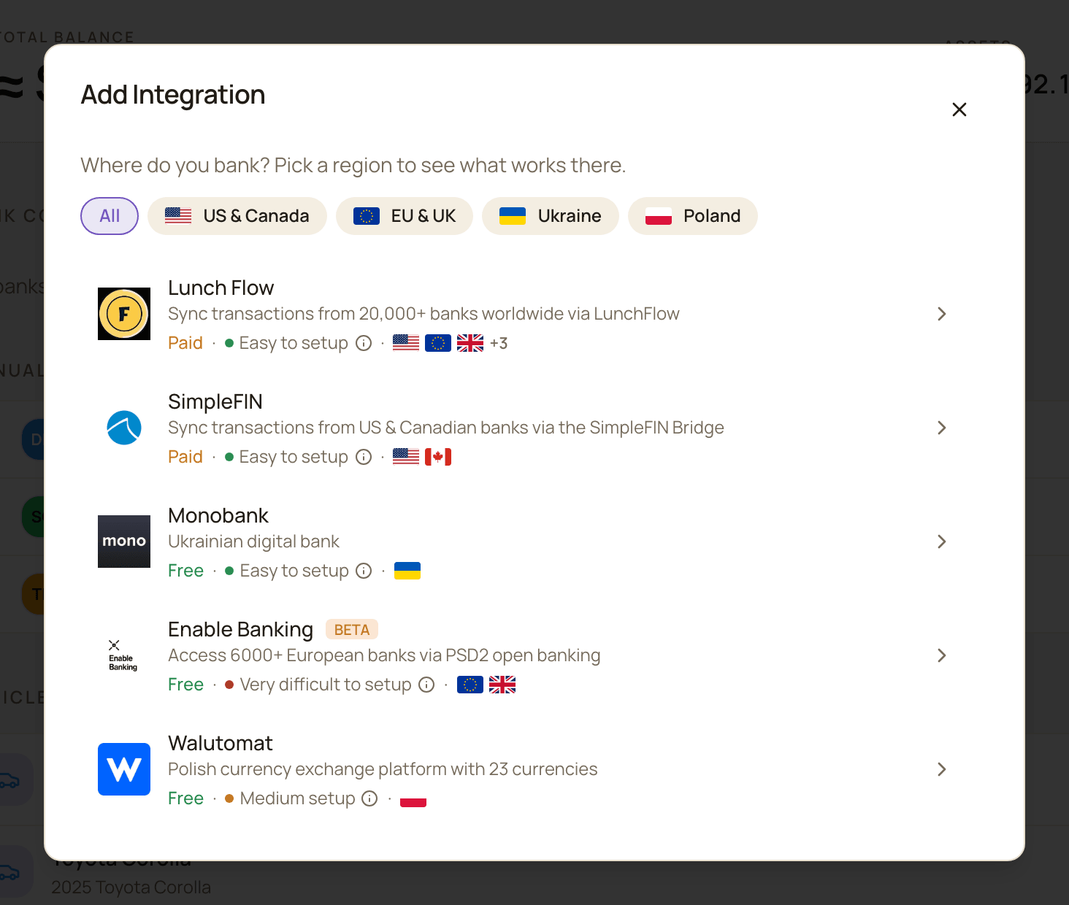
Task: Click the UK flag in Lunch Flow row
Action: point(470,343)
